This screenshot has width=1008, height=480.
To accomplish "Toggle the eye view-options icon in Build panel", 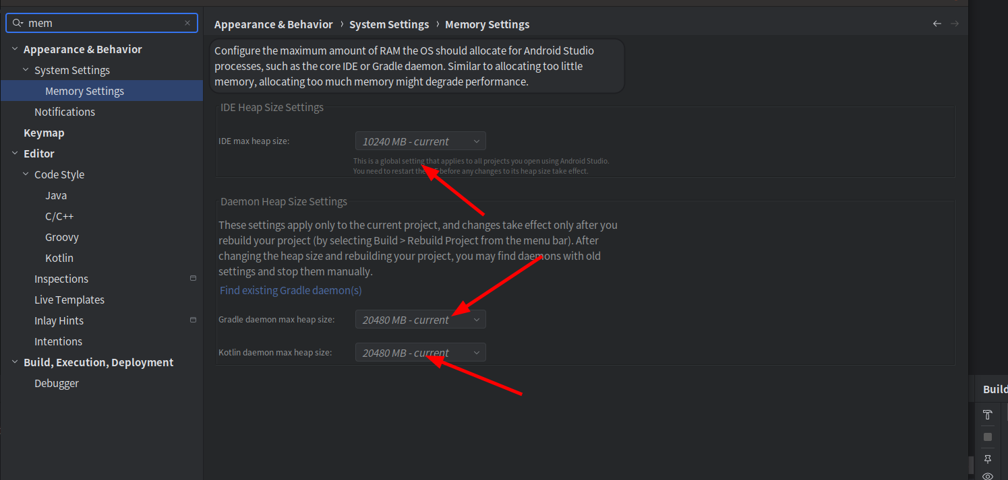I will pyautogui.click(x=988, y=476).
